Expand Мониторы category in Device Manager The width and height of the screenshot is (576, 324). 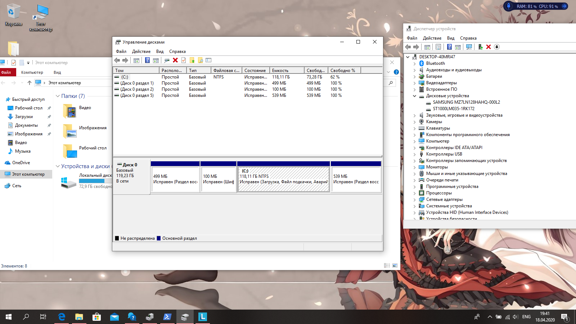tap(414, 167)
